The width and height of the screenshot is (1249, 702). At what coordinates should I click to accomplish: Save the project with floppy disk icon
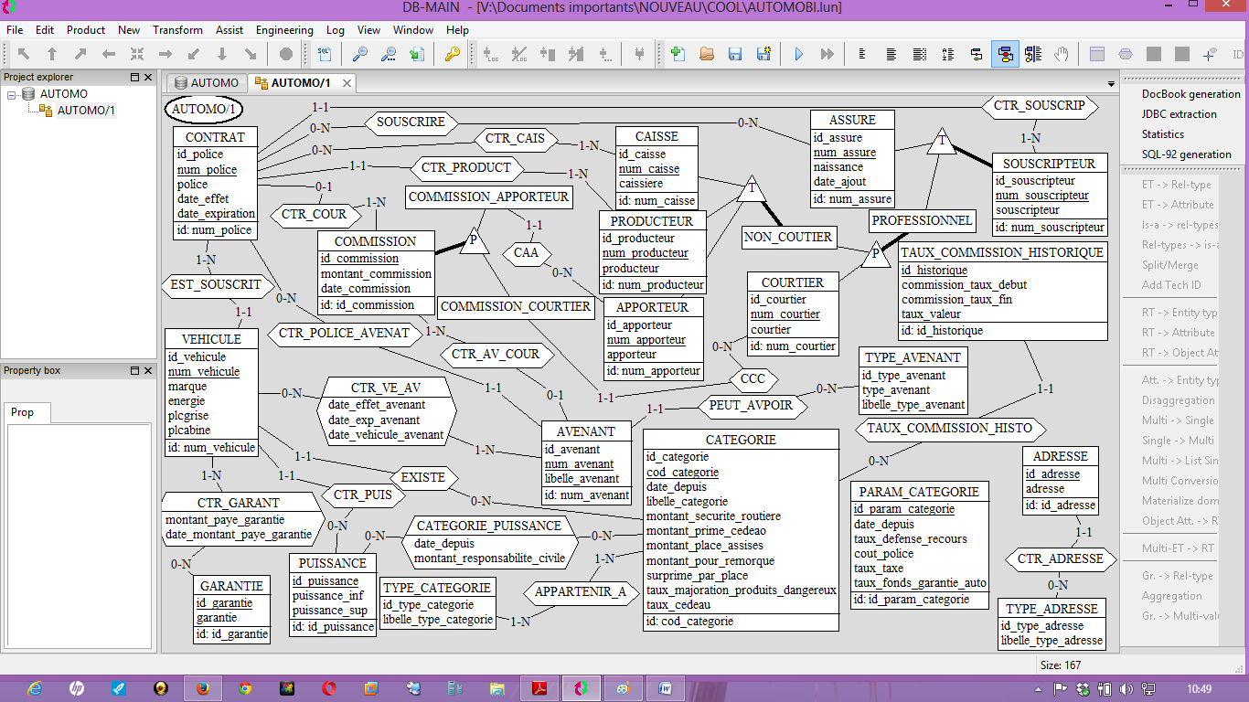734,54
